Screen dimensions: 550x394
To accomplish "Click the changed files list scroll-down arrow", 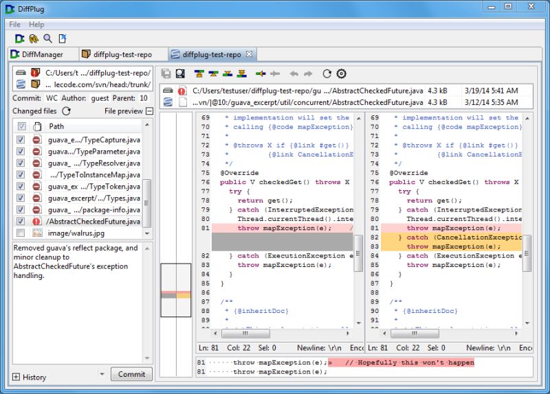I will coord(147,233).
